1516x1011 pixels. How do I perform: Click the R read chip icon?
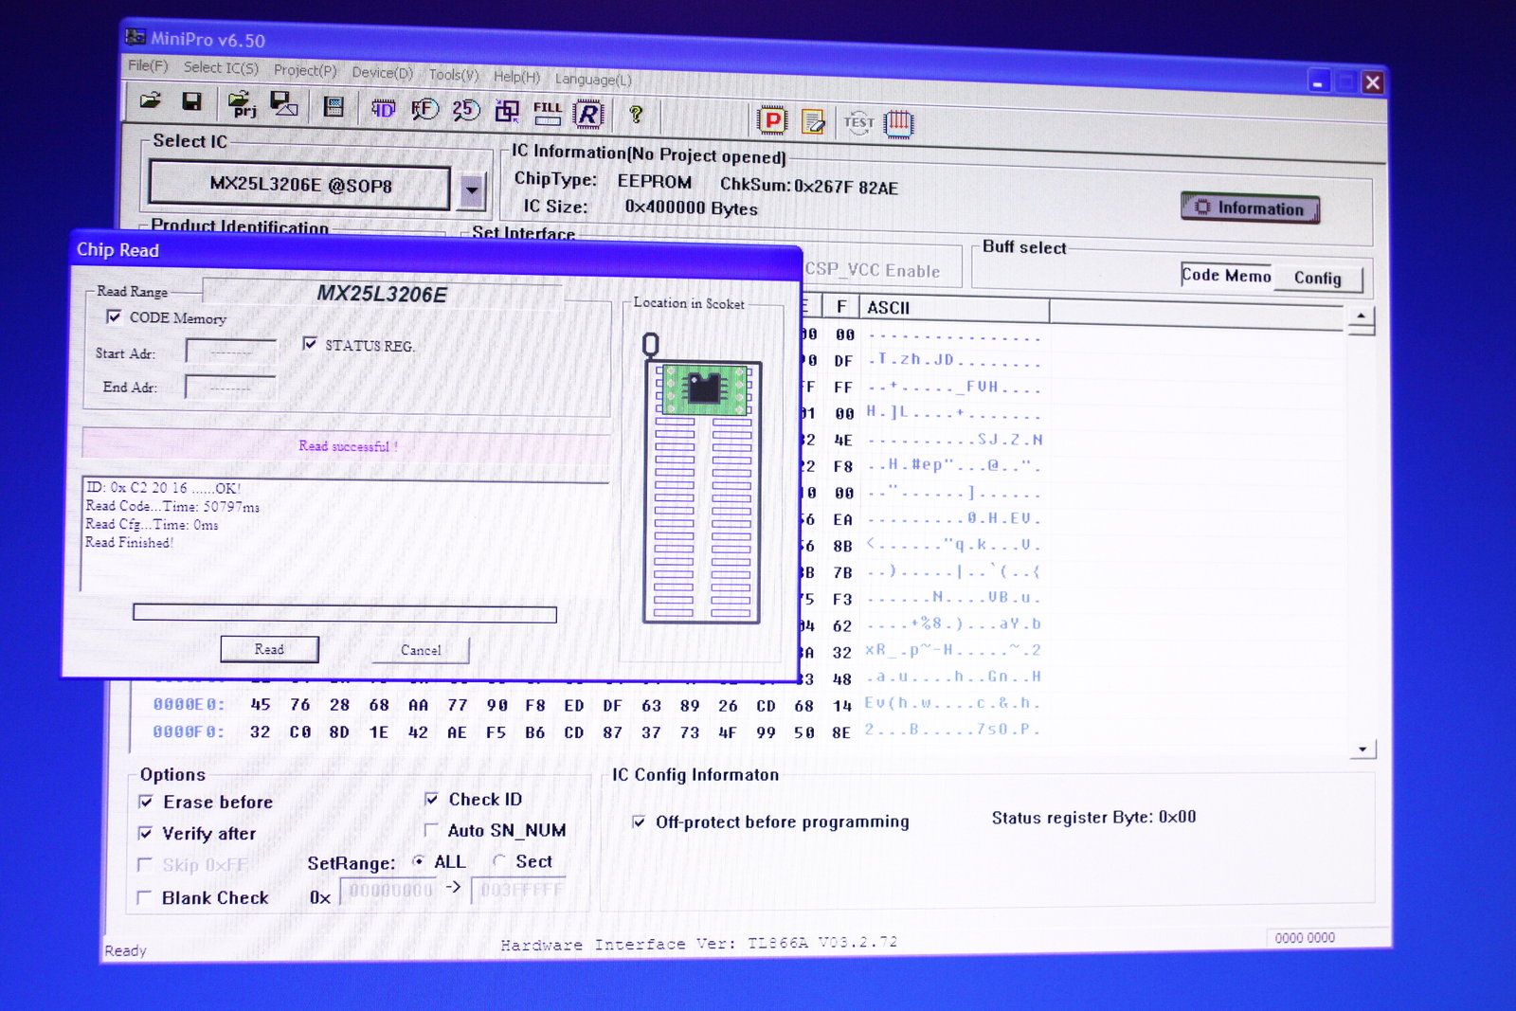pos(588,114)
